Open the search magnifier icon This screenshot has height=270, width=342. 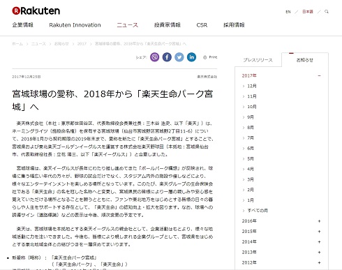coord(327,11)
